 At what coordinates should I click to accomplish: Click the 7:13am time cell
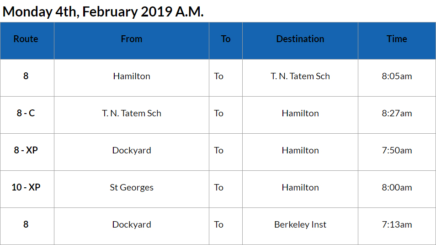coord(397,224)
